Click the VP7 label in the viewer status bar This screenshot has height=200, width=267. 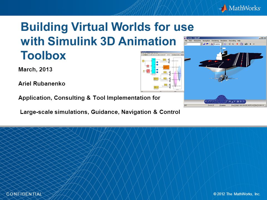(186, 106)
